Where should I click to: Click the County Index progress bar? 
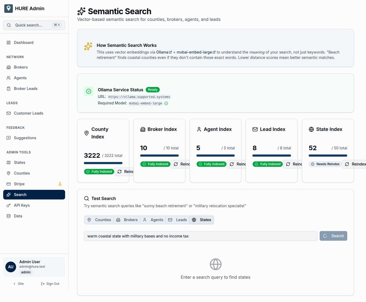[103, 163]
